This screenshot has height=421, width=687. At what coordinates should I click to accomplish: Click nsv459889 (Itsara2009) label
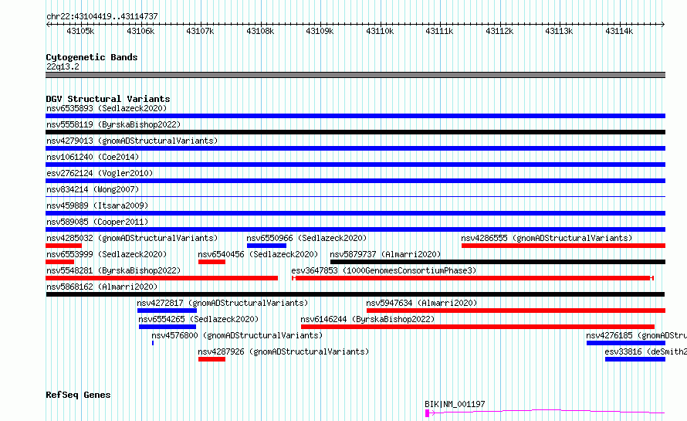coord(97,205)
